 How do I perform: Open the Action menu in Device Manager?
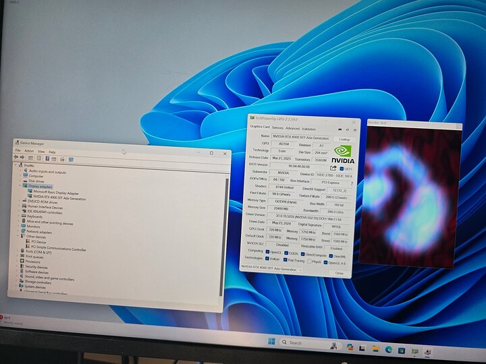30,152
